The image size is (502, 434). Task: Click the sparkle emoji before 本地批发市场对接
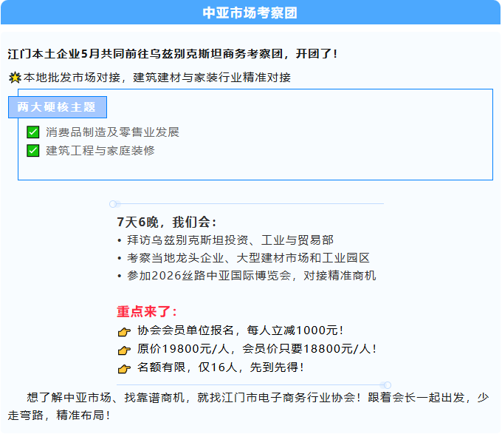(14, 78)
